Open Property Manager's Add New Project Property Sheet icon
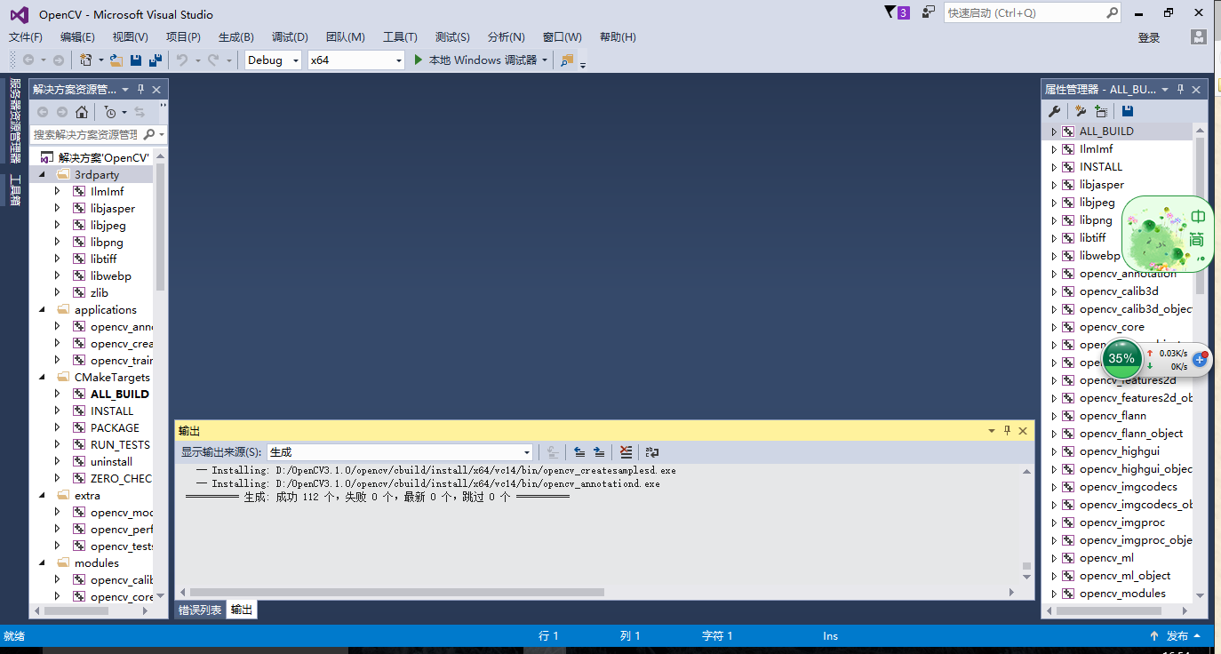The width and height of the screenshot is (1221, 654). click(x=1101, y=111)
